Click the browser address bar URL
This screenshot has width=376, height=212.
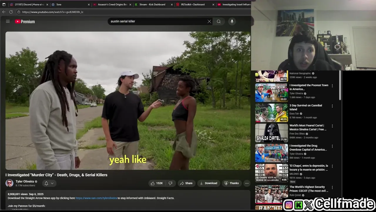click(53, 12)
